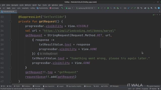Click Apply Code Changes icon
The width and height of the screenshot is (161, 90).
(x=105, y=8)
